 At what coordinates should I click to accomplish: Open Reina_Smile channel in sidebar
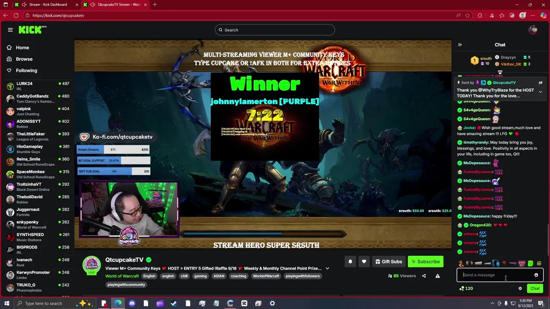(38, 161)
